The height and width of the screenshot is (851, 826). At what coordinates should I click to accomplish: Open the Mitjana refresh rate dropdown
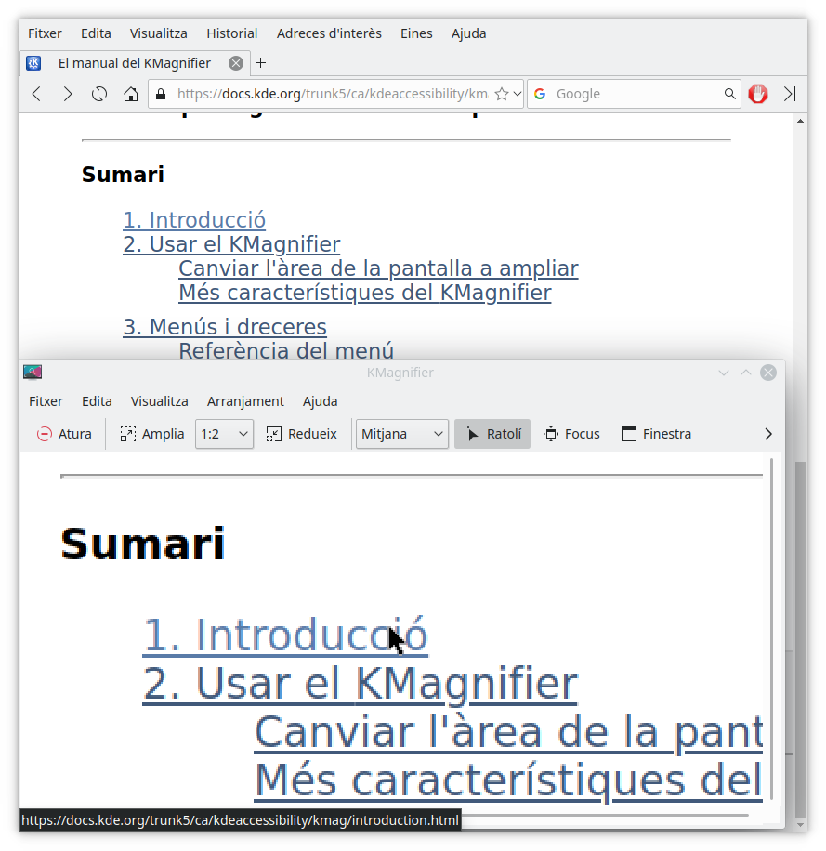pyautogui.click(x=401, y=434)
